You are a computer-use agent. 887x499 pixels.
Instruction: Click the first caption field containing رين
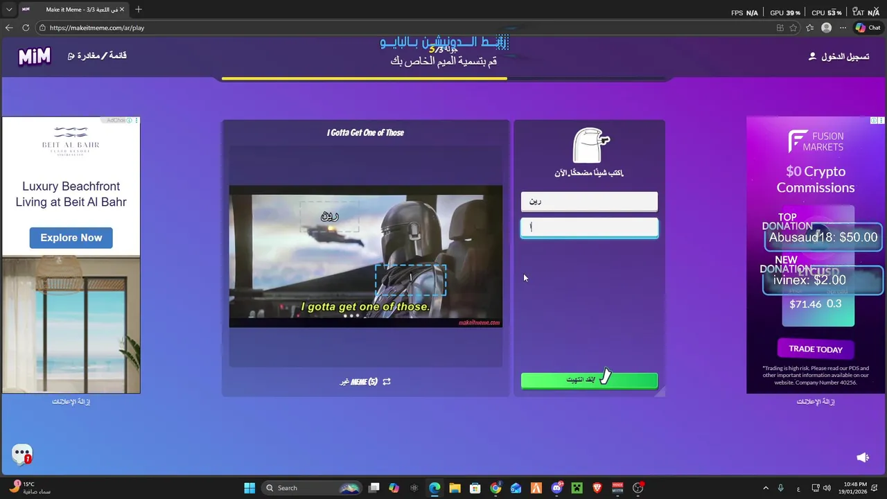[589, 202]
